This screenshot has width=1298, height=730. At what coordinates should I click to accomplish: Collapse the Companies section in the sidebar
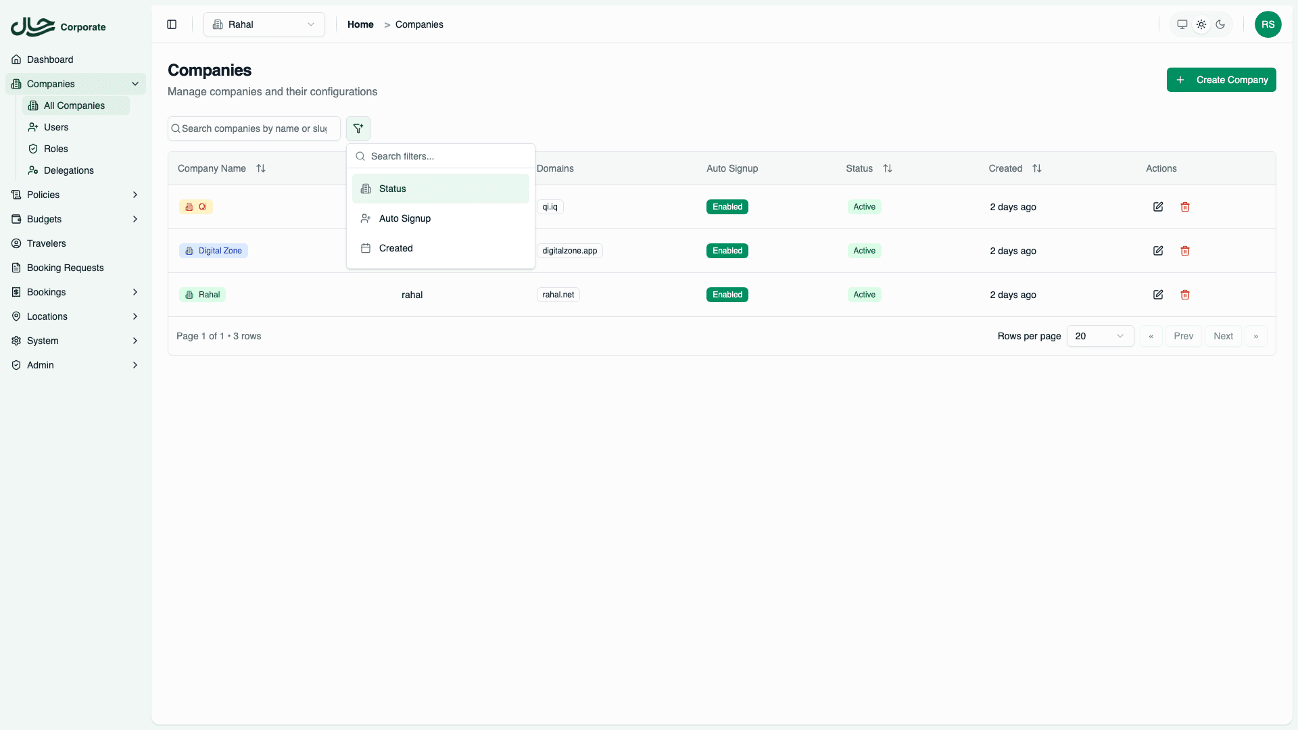(x=135, y=84)
